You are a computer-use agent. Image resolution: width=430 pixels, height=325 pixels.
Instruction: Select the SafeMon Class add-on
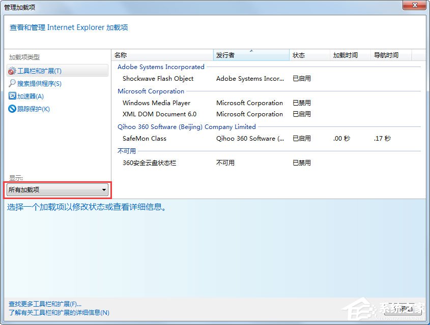(x=144, y=138)
